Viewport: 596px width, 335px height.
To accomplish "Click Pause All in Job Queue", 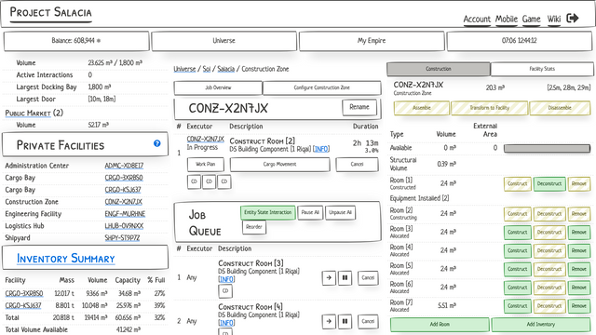I will 310,212.
